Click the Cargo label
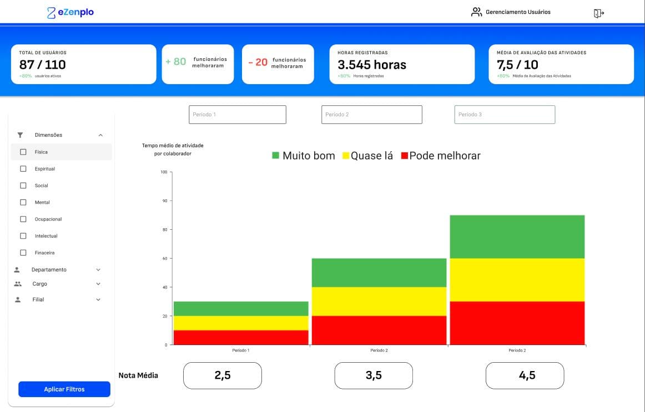Screen dimensions: 645x412 [40, 284]
